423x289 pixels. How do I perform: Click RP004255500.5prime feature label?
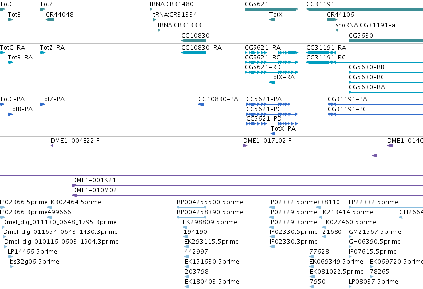pos(210,202)
